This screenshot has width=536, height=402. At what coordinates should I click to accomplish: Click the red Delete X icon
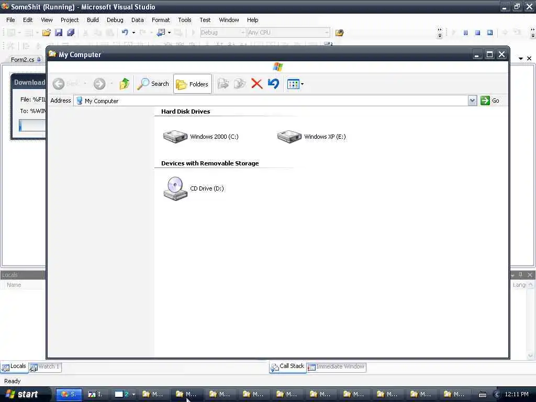(x=256, y=84)
